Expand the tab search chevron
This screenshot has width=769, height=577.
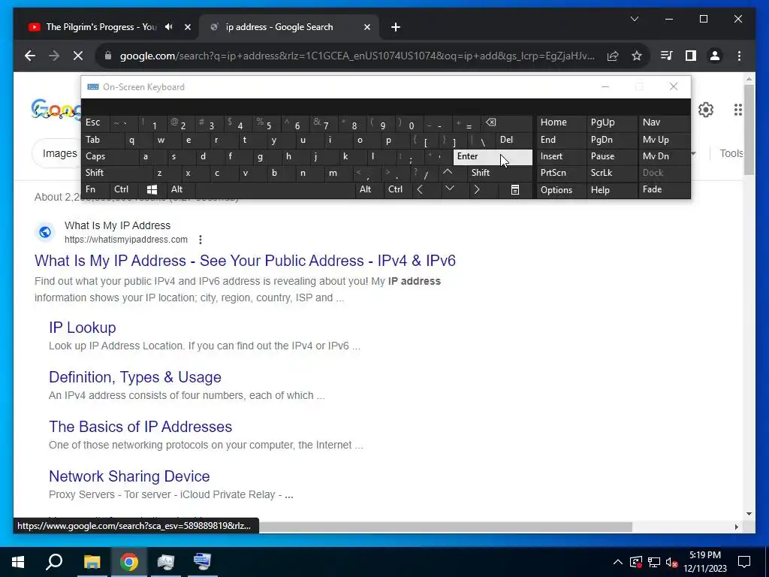634,19
